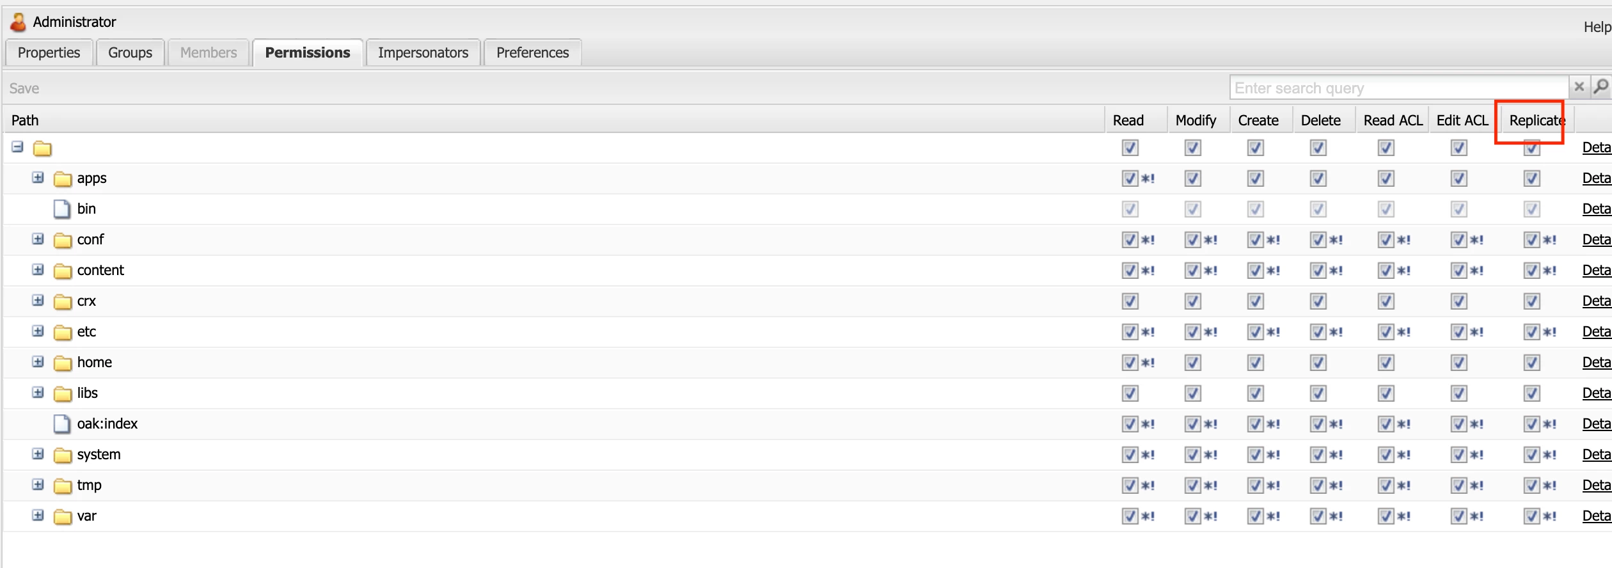Click the bin file icon
This screenshot has width=1612, height=568.
62,209
